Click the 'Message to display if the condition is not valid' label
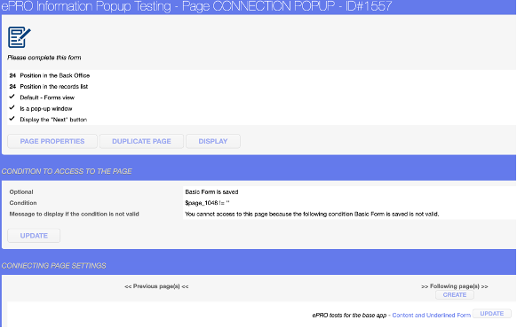 (x=75, y=215)
